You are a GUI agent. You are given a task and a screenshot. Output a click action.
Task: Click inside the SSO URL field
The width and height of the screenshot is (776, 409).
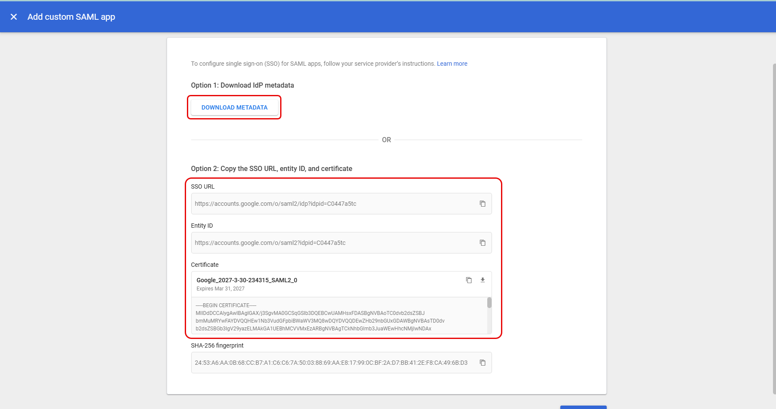pos(331,204)
